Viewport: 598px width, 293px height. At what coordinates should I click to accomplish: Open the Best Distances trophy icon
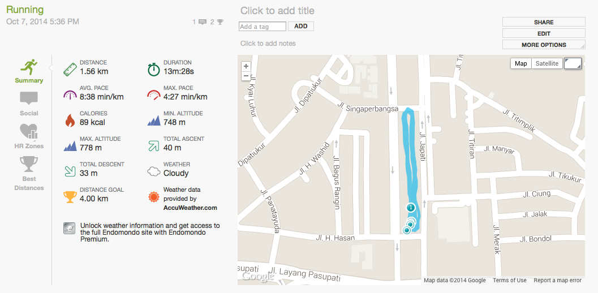point(29,165)
